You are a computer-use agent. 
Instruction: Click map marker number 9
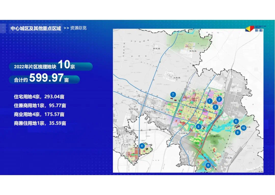click(238, 132)
